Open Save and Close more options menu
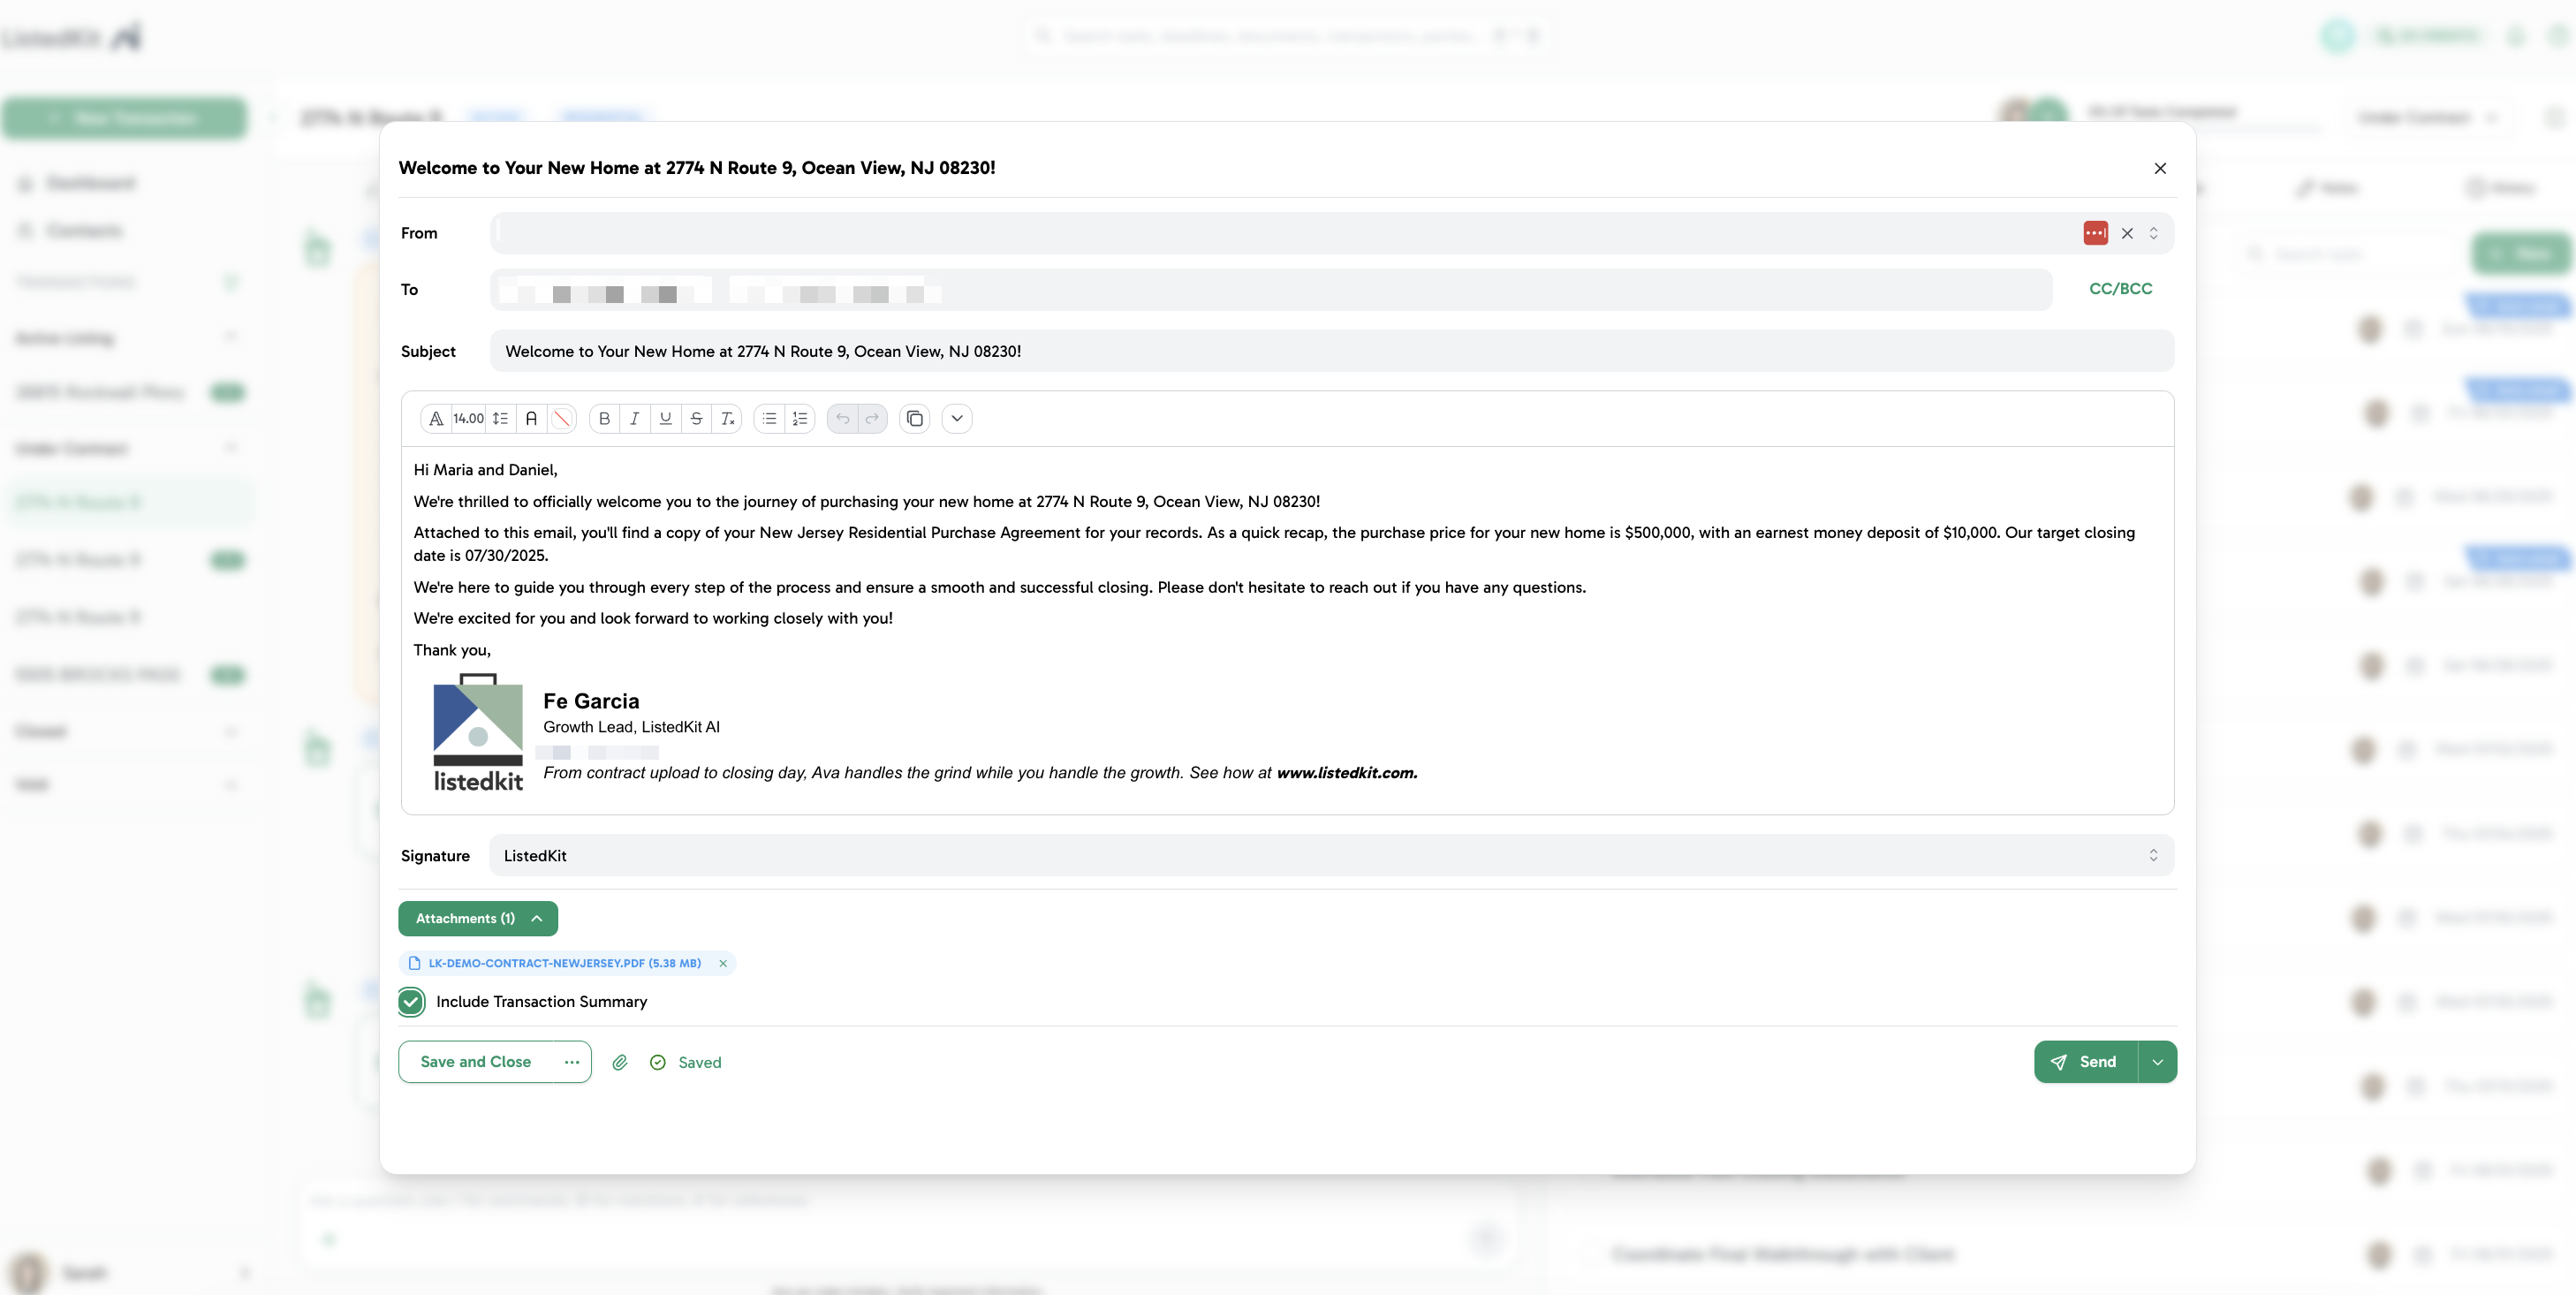 pyautogui.click(x=571, y=1062)
